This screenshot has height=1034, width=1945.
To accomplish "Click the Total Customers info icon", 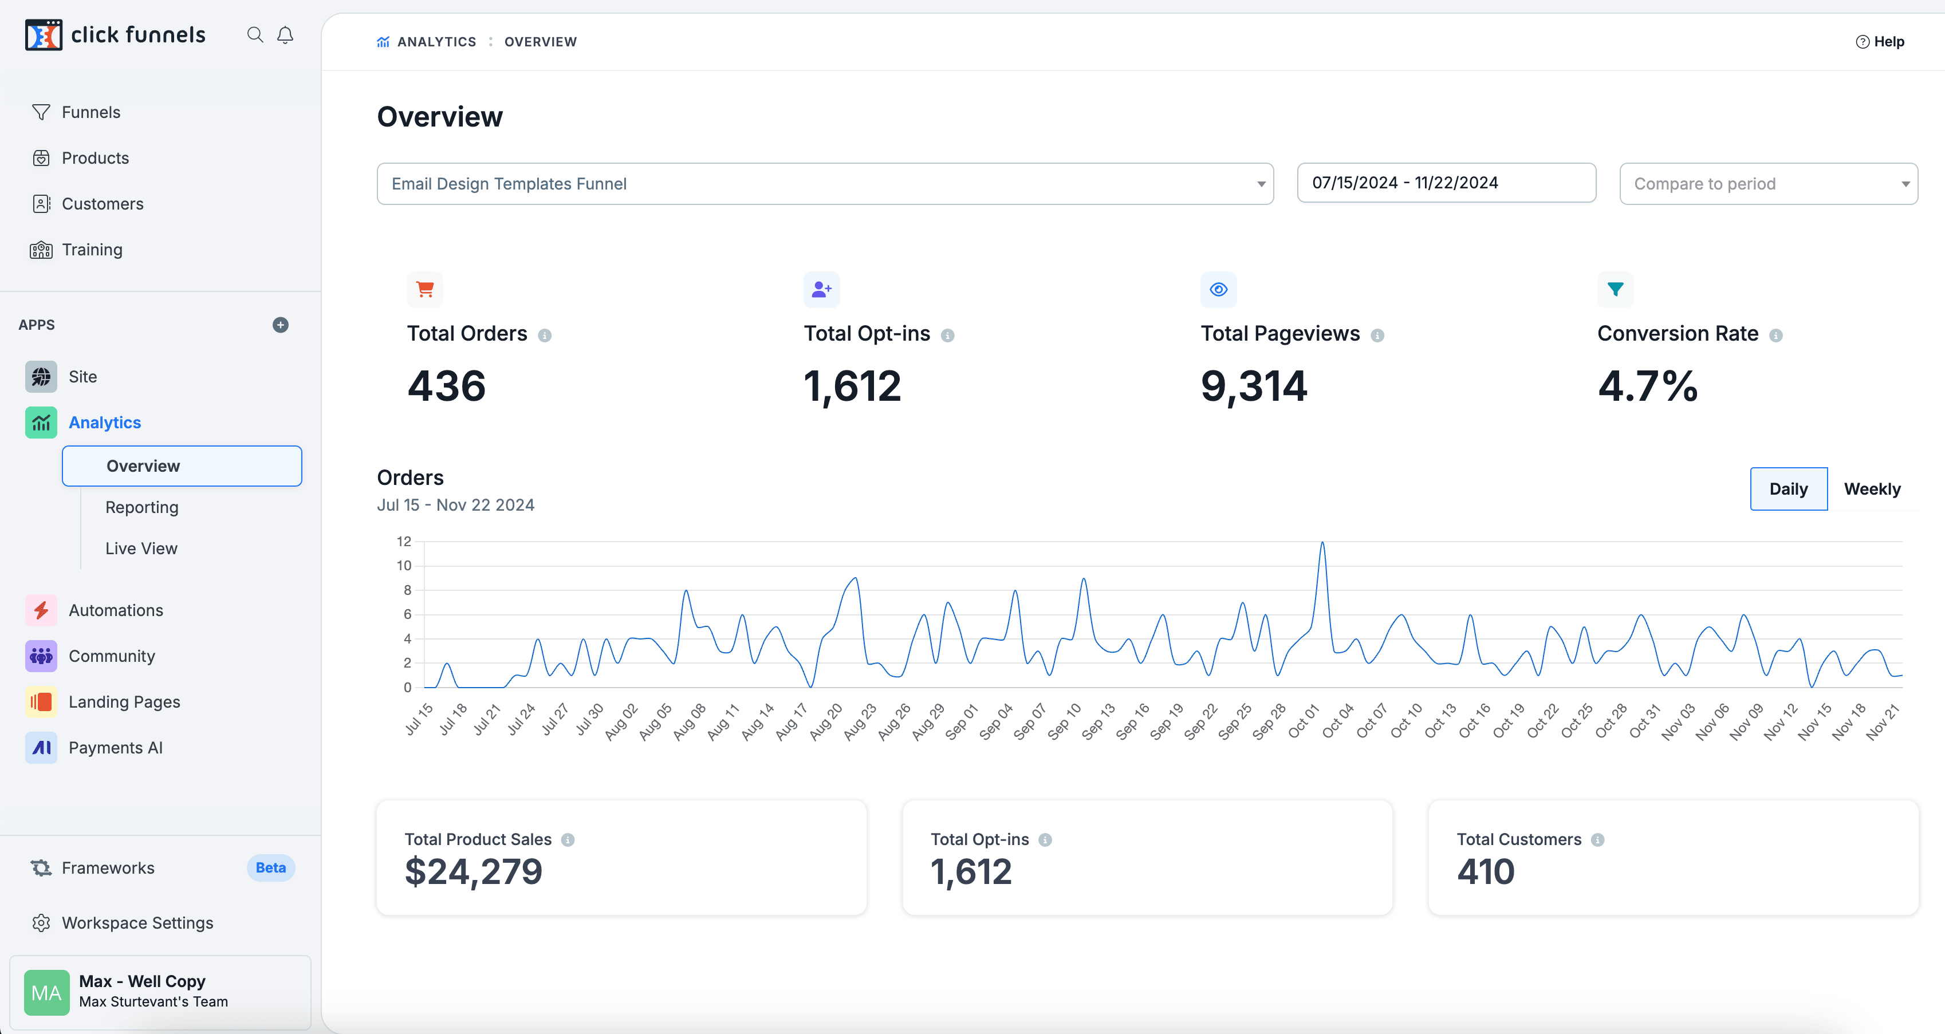I will coord(1598,839).
